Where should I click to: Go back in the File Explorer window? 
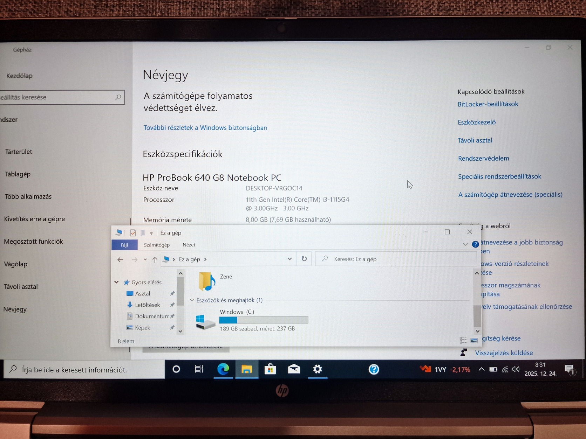coord(120,259)
